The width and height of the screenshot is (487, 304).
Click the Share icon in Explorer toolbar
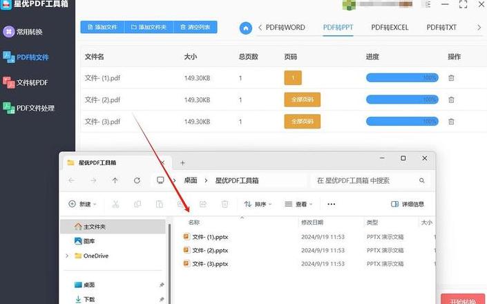click(203, 204)
